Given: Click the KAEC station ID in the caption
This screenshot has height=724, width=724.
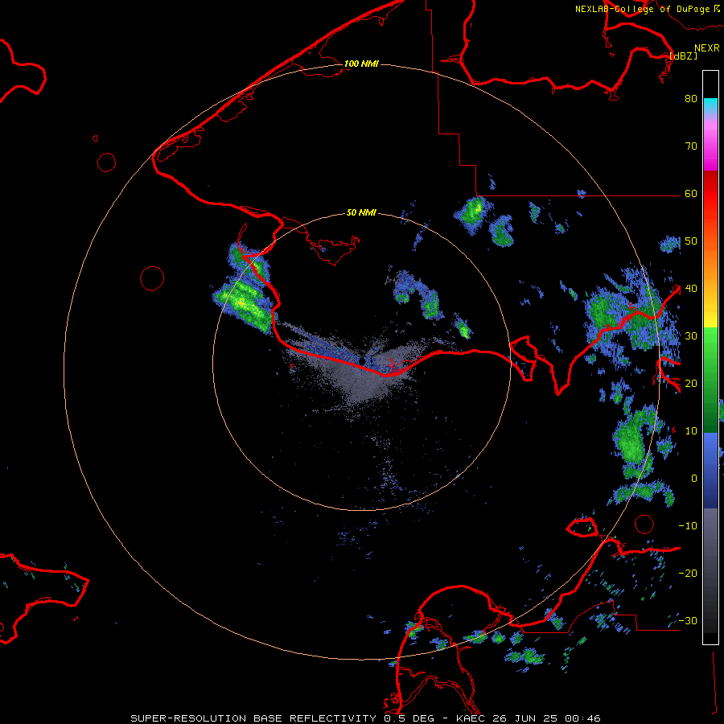Looking at the screenshot, I should (470, 718).
